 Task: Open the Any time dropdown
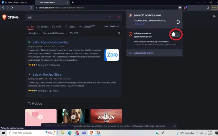[x=75, y=33]
